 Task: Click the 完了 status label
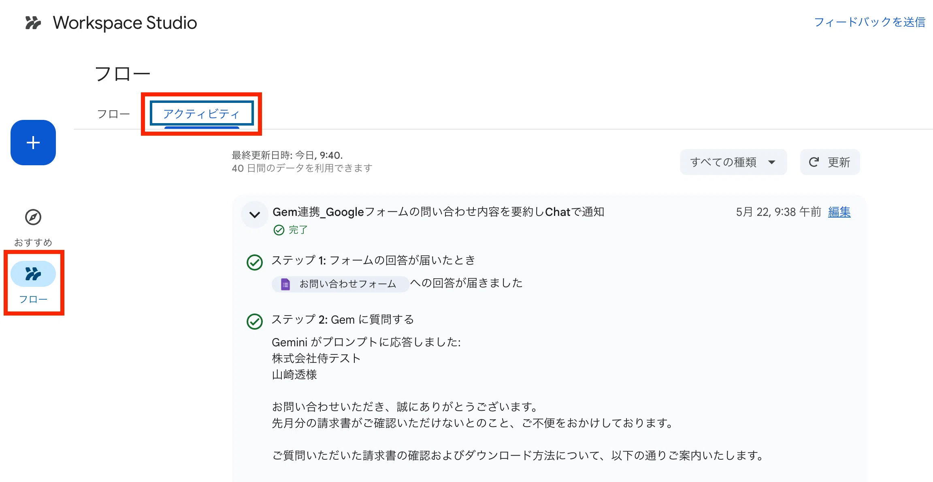(x=298, y=230)
